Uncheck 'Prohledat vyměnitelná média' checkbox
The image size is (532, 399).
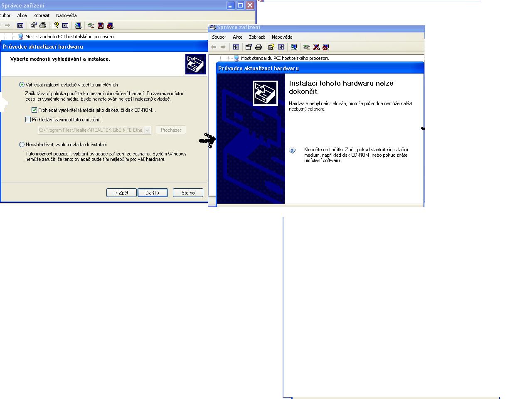(34, 110)
